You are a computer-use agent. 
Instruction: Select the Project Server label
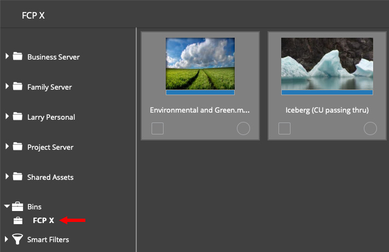click(x=50, y=147)
